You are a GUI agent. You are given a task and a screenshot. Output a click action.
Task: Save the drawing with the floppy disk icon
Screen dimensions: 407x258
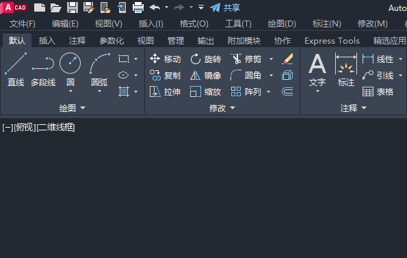tap(73, 8)
